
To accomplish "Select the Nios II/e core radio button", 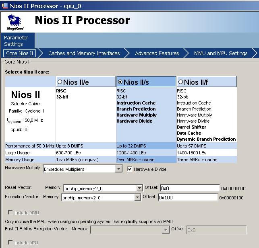I will pos(60,82).
